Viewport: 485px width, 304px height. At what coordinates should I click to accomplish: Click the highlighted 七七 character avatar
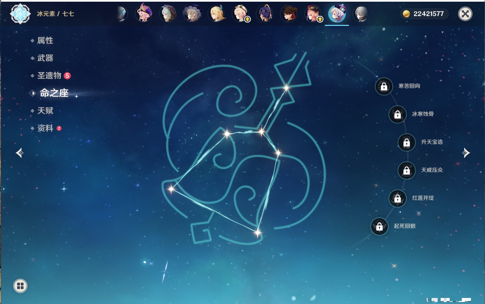click(x=337, y=14)
